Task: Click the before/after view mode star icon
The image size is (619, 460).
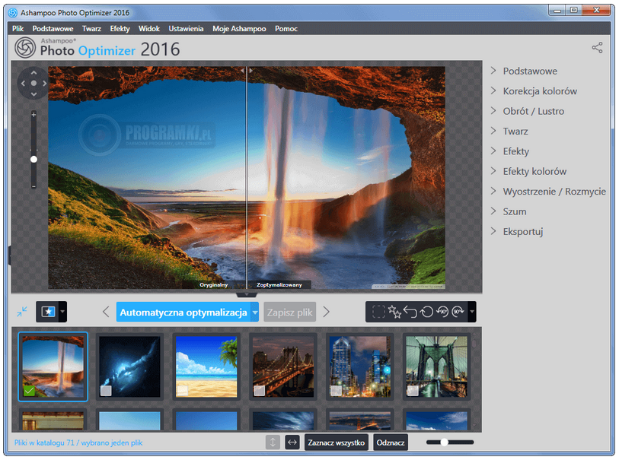Action: tap(48, 312)
